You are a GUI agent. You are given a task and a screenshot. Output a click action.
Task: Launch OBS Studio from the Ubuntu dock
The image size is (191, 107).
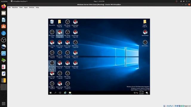coord(4,40)
